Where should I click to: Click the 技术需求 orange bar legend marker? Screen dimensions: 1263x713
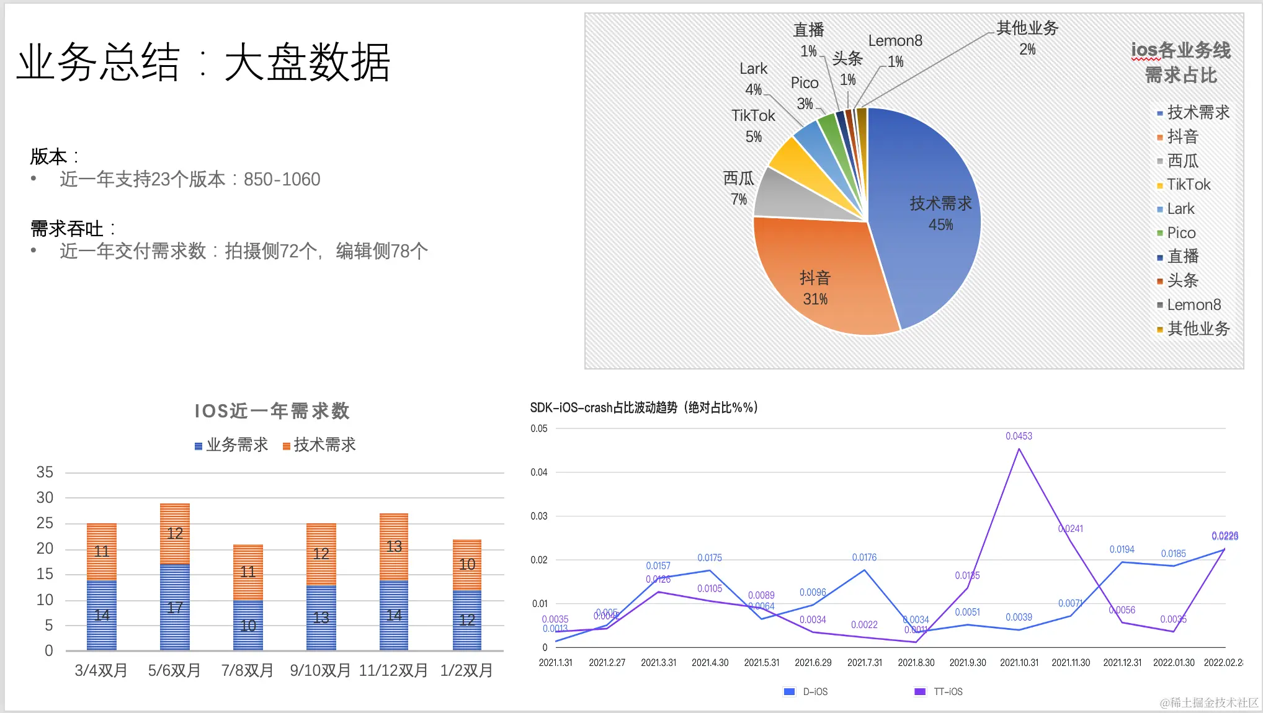(286, 446)
